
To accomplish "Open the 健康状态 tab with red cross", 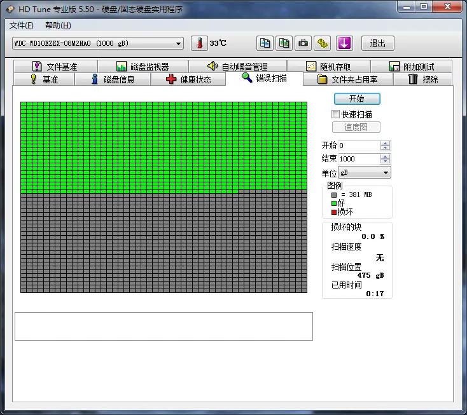I will [x=188, y=79].
